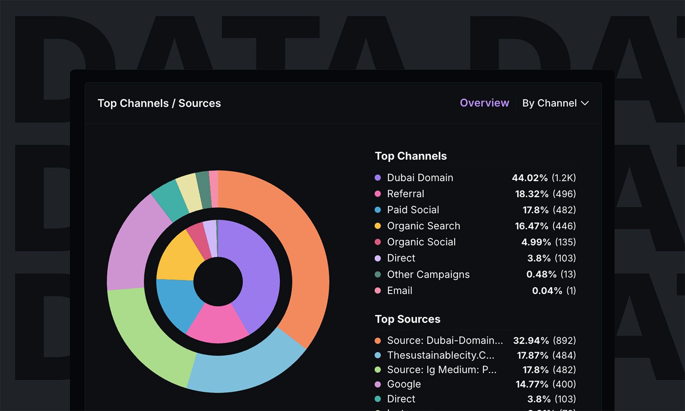Click the truncated Source: Ig Medium entry to expand it
The width and height of the screenshot is (685, 411).
[x=441, y=370]
